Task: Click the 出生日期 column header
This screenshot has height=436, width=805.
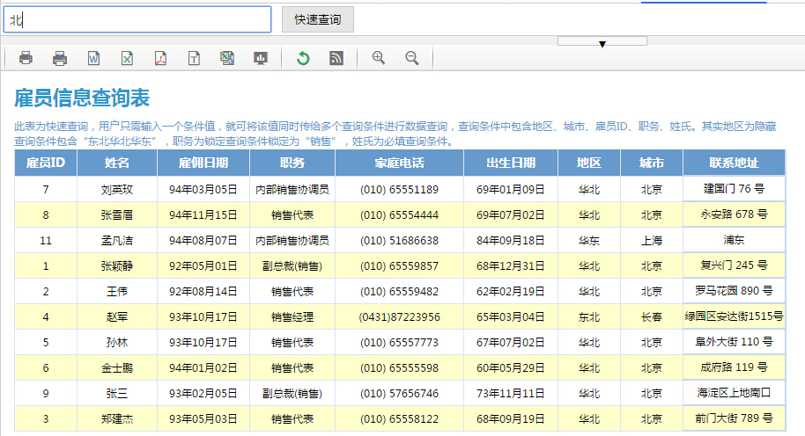Action: [x=511, y=163]
